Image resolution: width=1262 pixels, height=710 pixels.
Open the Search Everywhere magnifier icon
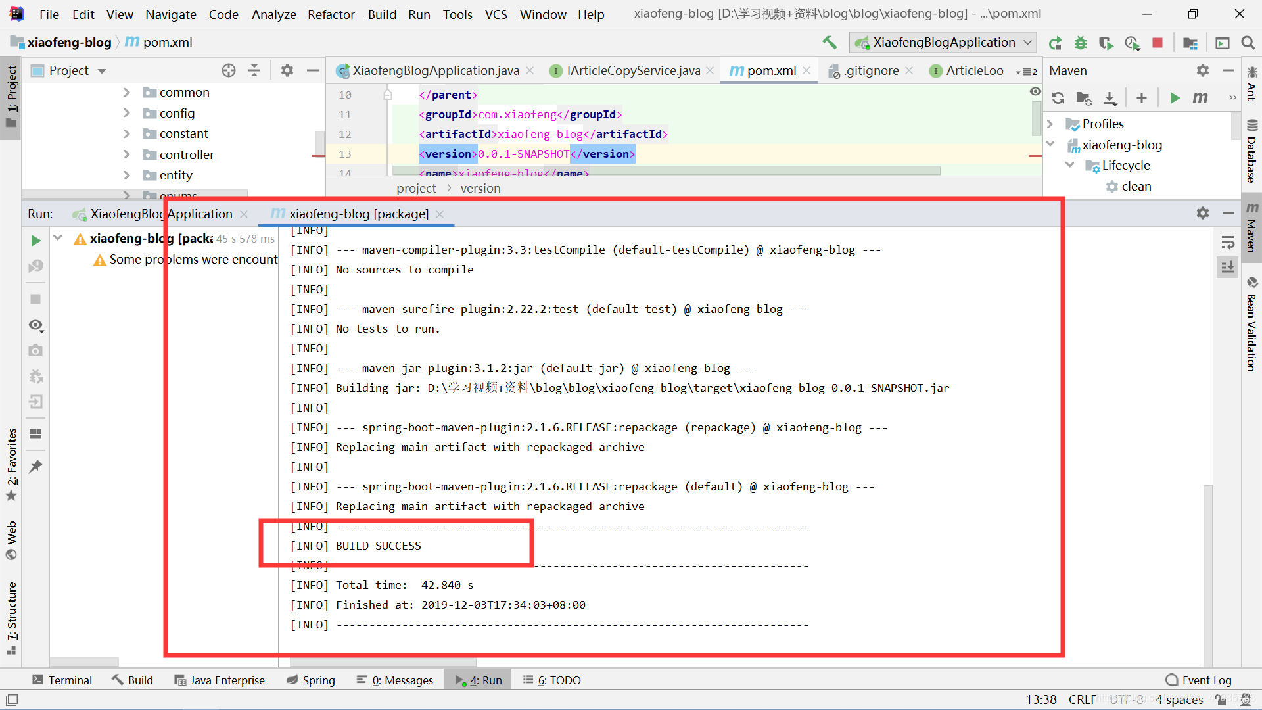coord(1248,43)
